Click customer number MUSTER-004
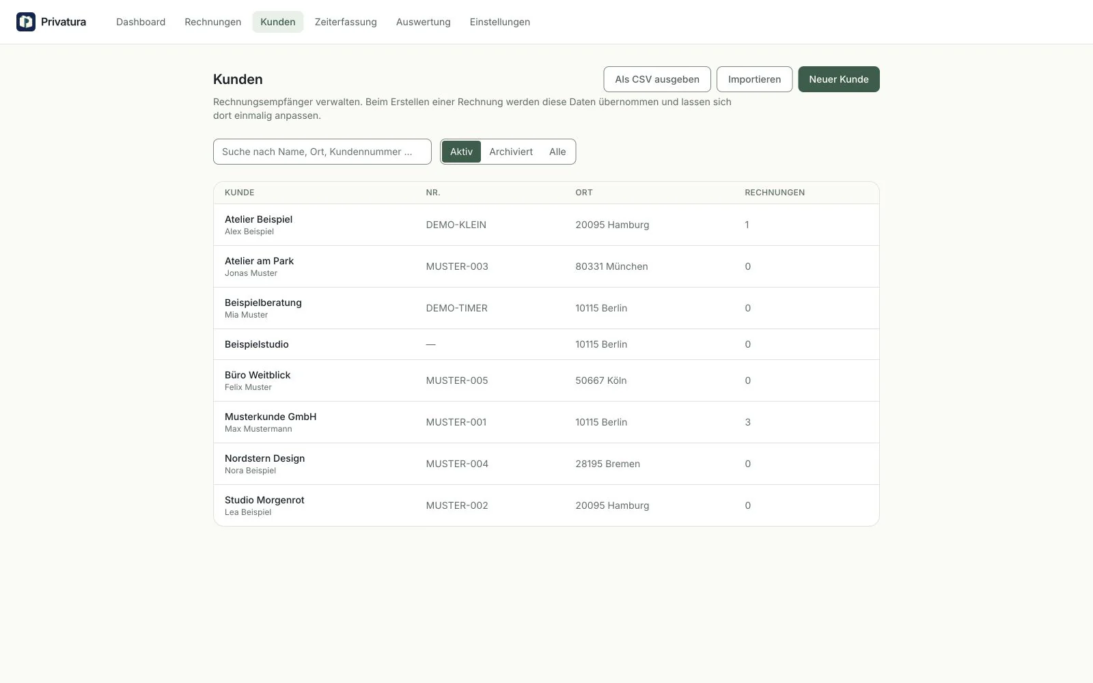The width and height of the screenshot is (1093, 683). (x=457, y=464)
